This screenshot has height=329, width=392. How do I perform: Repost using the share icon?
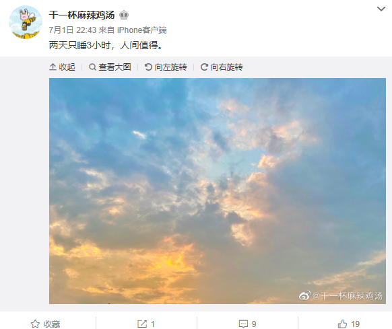[142, 324]
